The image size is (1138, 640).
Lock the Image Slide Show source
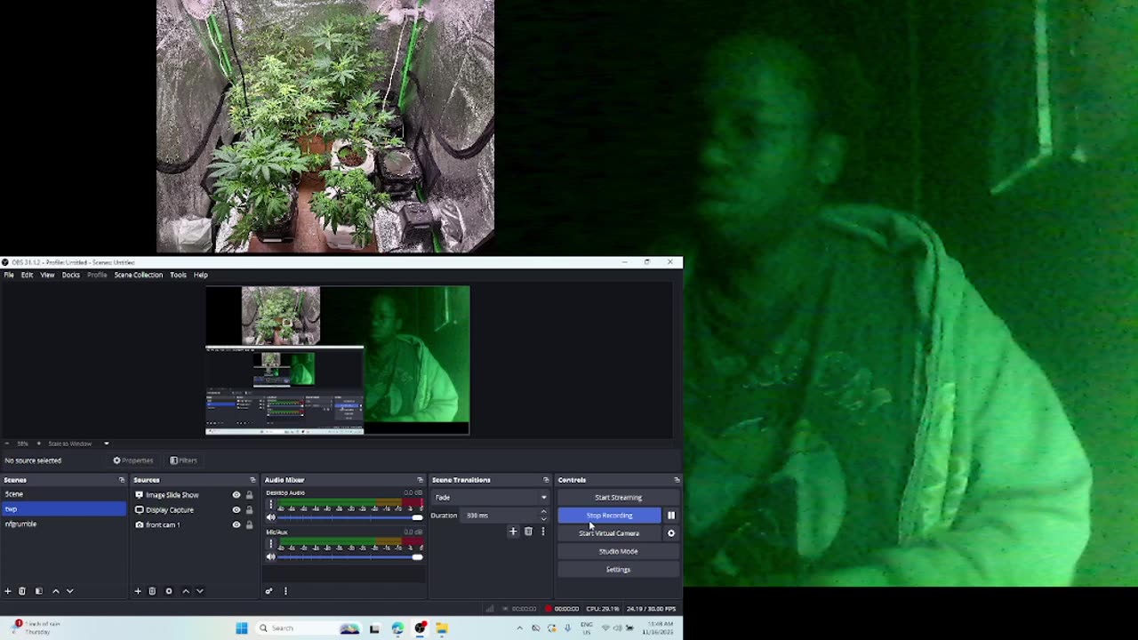pos(249,495)
